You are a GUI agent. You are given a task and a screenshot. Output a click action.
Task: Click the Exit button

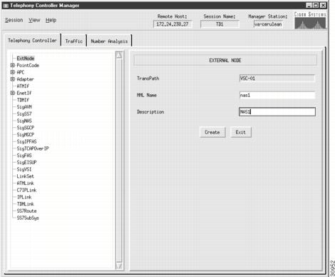241,132
